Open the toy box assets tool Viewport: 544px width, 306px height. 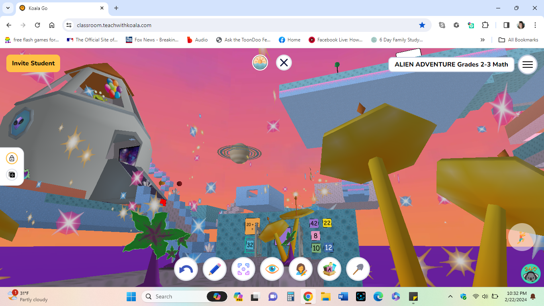pyautogui.click(x=329, y=269)
